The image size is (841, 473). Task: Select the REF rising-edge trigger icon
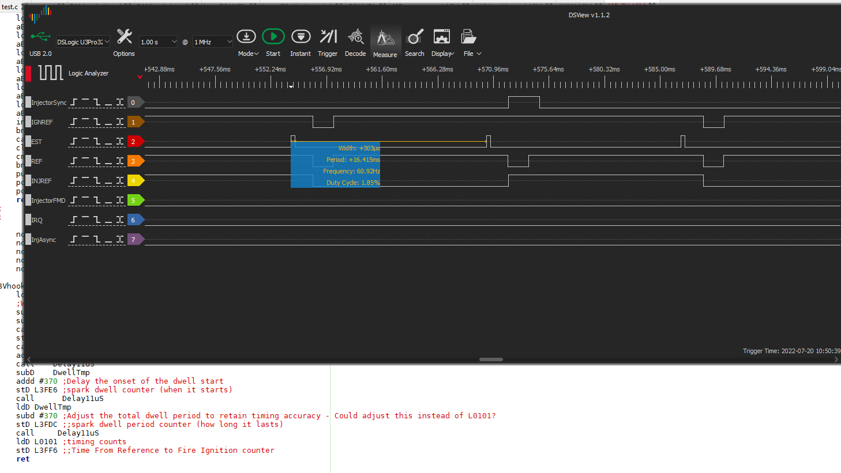tap(74, 161)
